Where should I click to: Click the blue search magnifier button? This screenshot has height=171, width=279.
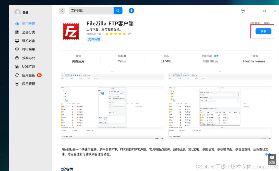118,11
